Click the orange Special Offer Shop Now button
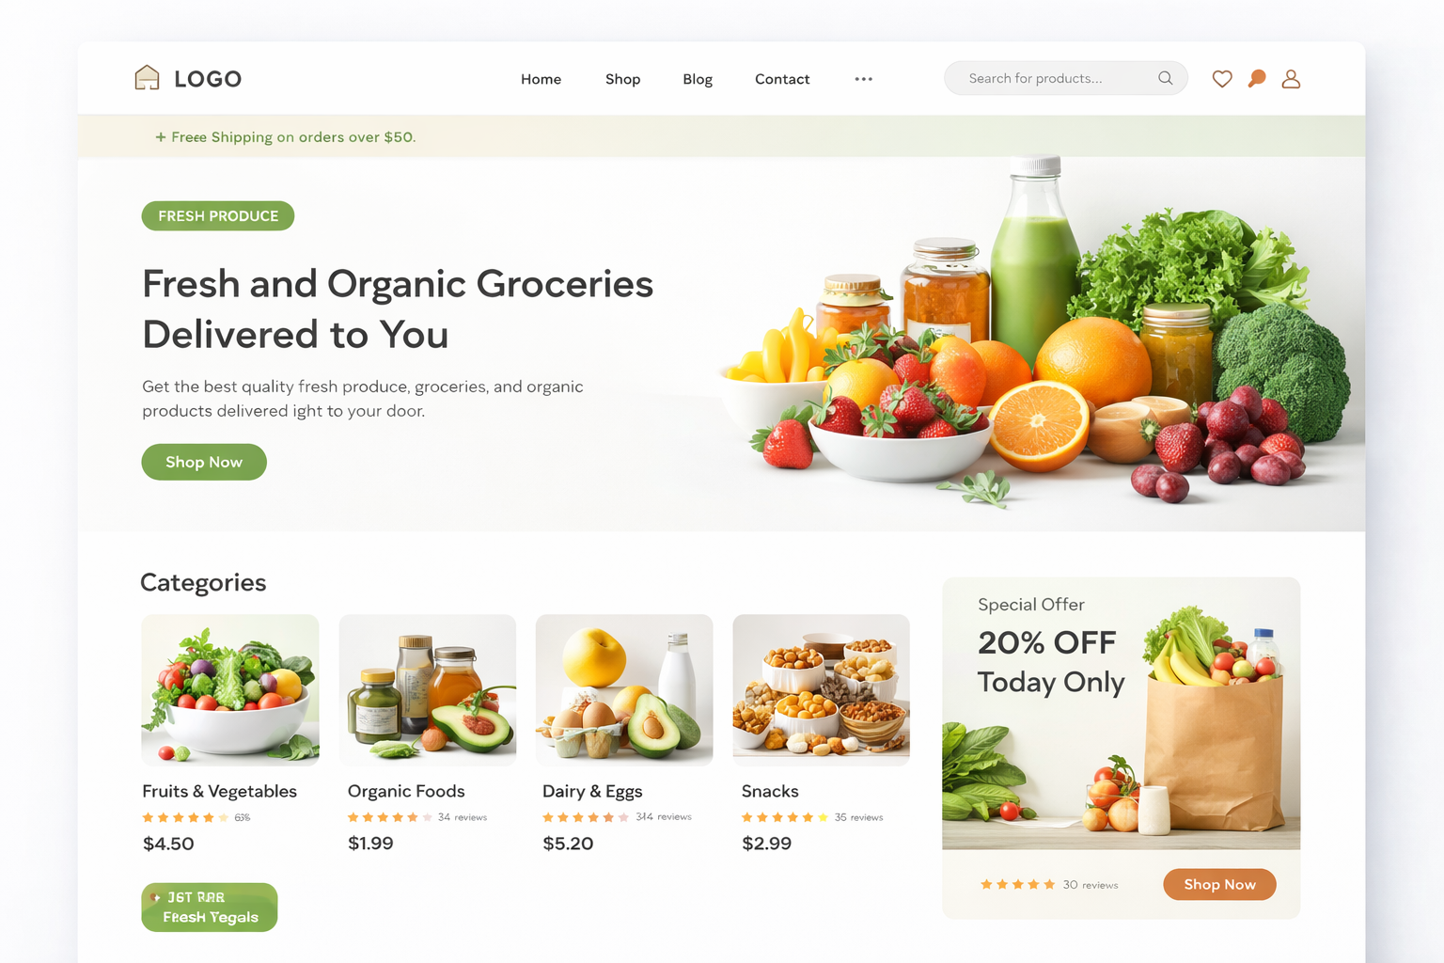Screen dimensions: 1444x963 [1219, 884]
